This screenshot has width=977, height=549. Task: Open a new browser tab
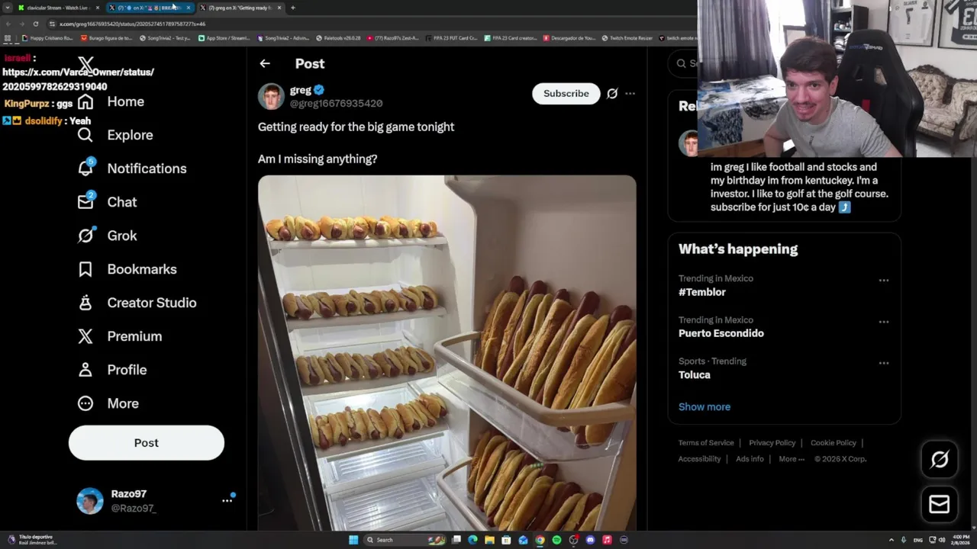tap(293, 8)
